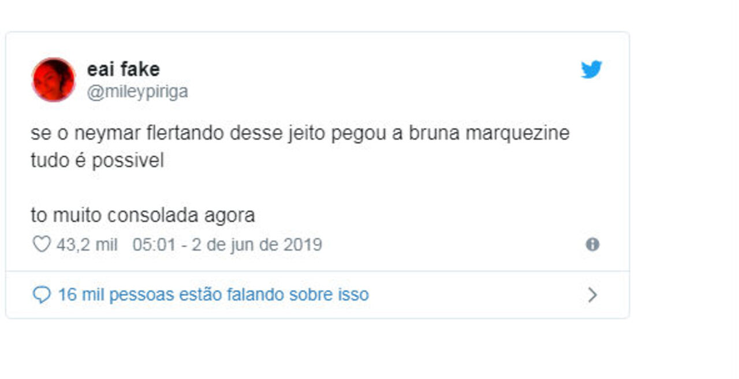The image size is (739, 379).
Task: Open the @mileypiriga handle link
Action: (x=137, y=92)
